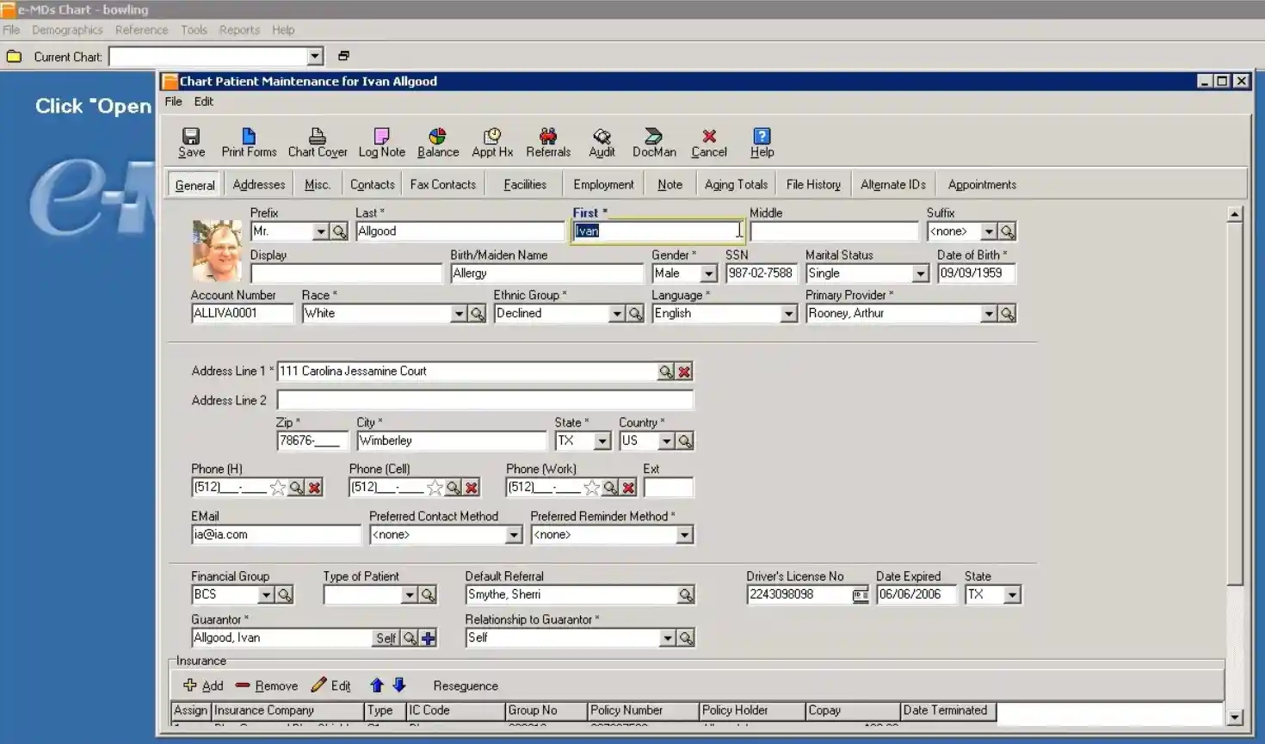The image size is (1265, 744).
Task: Expand the Marital Status dropdown
Action: pyautogui.click(x=921, y=273)
